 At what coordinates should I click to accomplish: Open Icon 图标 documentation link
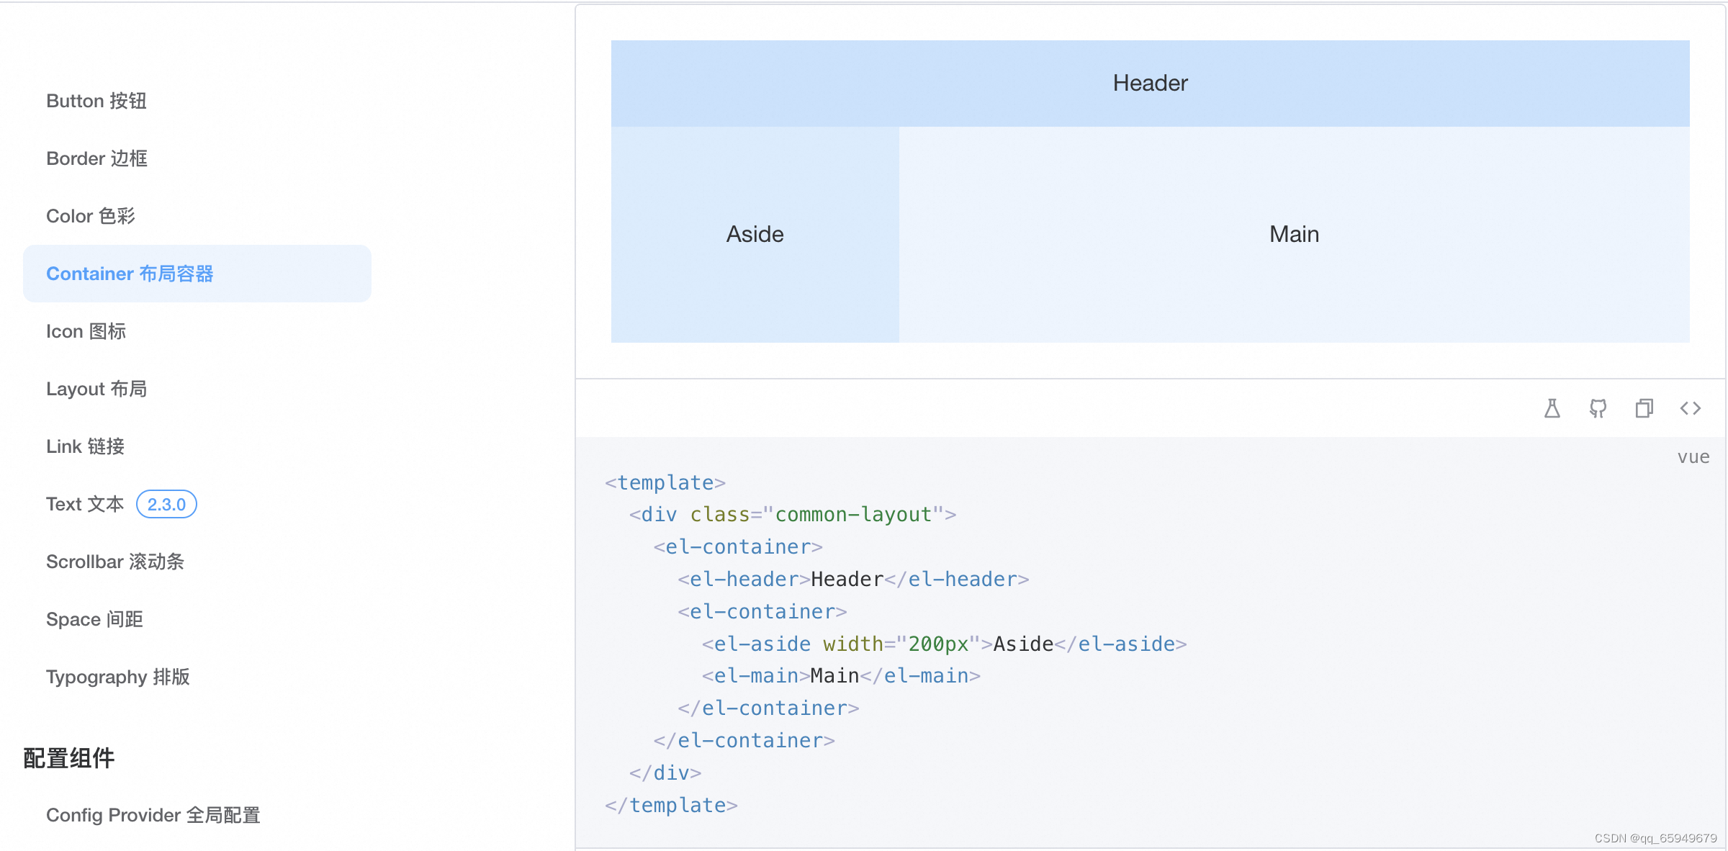click(x=86, y=331)
